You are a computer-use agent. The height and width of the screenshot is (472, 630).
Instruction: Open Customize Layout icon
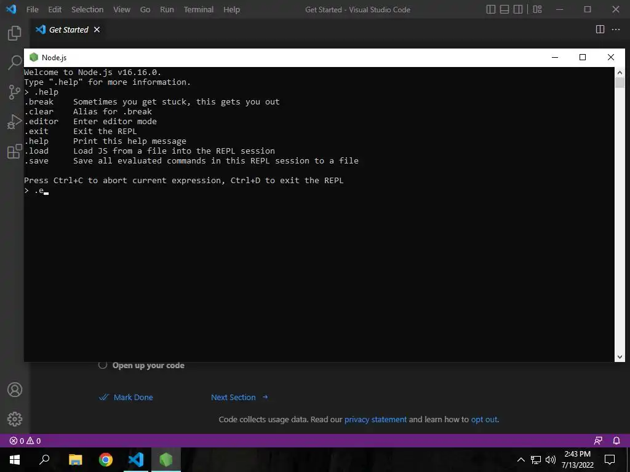537,9
